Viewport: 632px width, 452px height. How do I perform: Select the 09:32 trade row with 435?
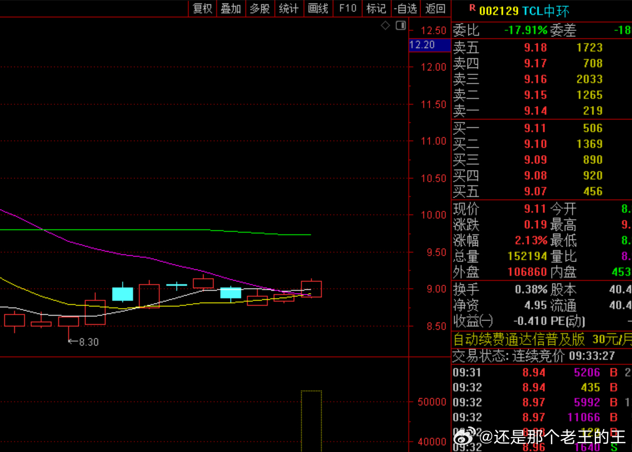542,387
